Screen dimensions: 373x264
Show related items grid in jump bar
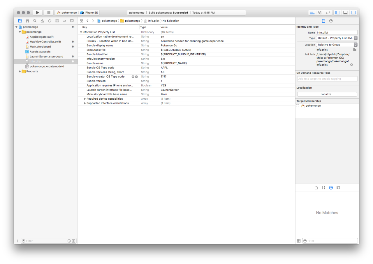(x=82, y=21)
